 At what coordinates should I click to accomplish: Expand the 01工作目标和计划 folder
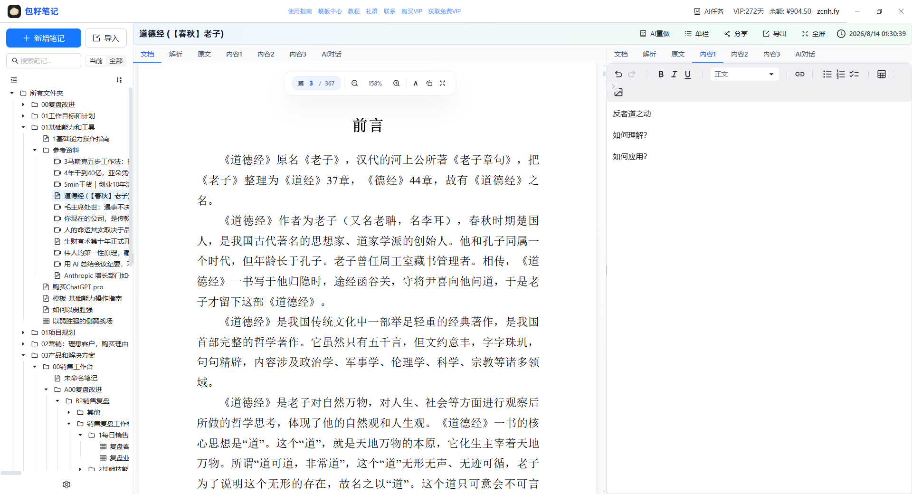[x=23, y=116]
